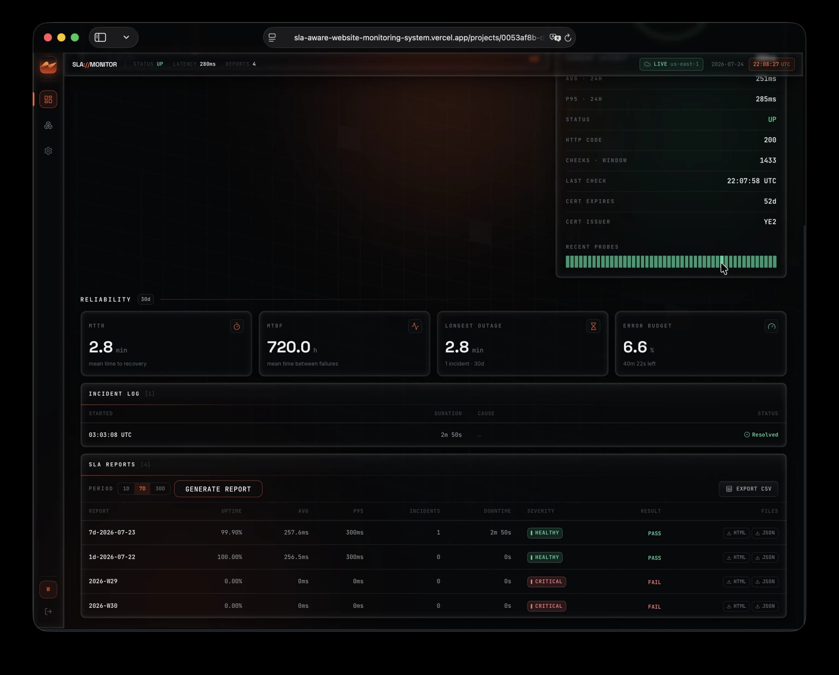Open the tab group chevron dropdown

pyautogui.click(x=126, y=37)
